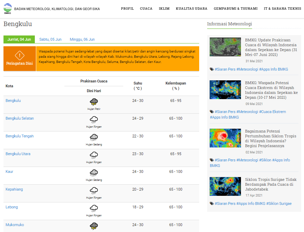
Task: Open the Bengkulu Tengah link
Action: [x=20, y=136]
